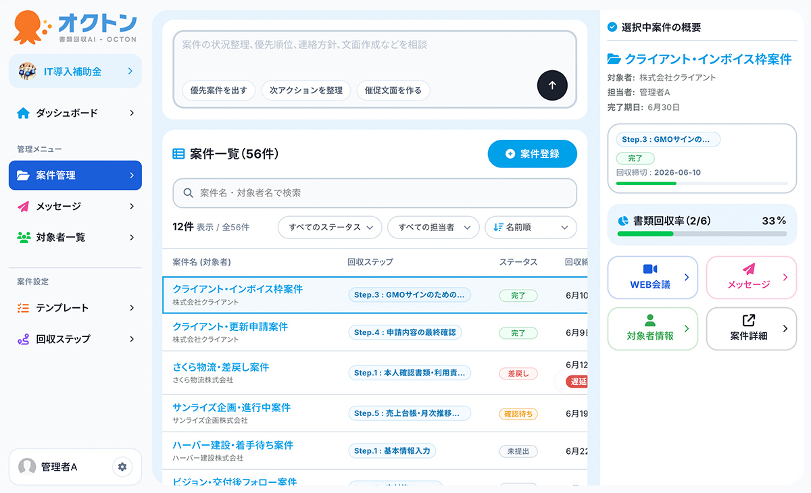Image resolution: width=811 pixels, height=493 pixels.
Task: Open the WEB会議 button
Action: (x=653, y=278)
